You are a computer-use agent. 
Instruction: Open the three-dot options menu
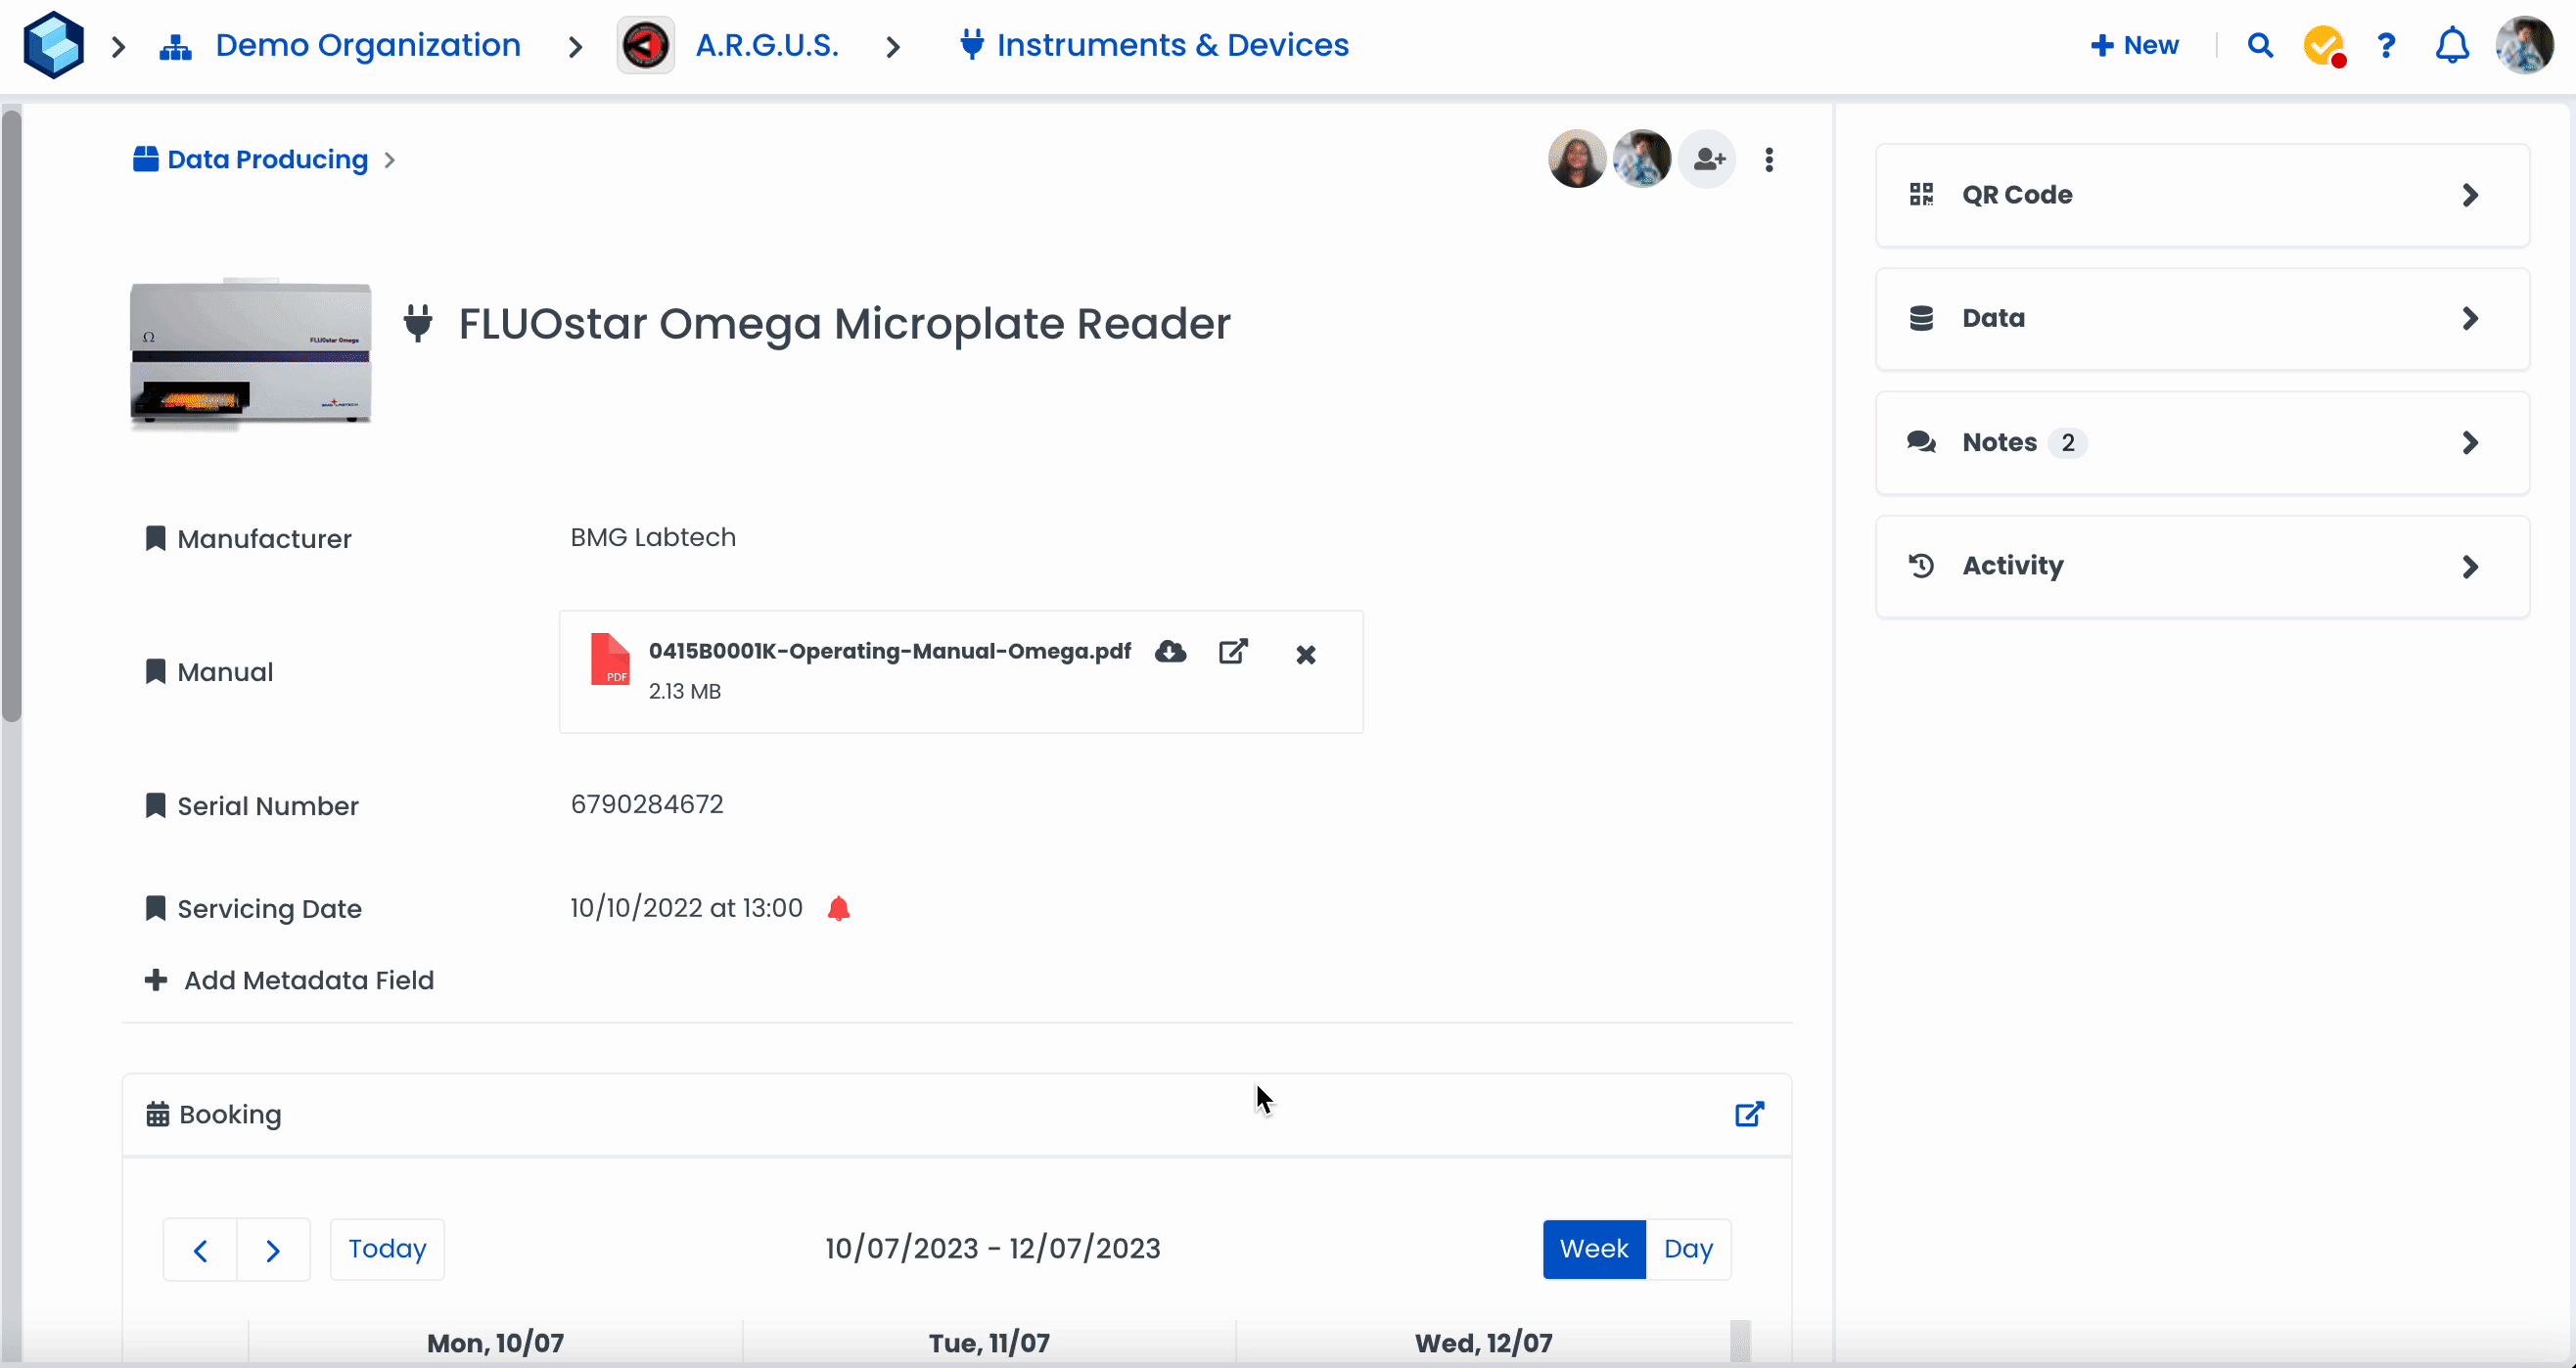1769,160
